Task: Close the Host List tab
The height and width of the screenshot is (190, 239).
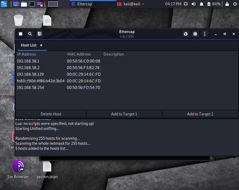Action: pos(41,45)
